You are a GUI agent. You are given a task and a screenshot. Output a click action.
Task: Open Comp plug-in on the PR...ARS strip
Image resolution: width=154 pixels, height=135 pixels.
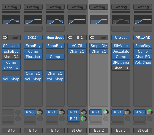[x=143, y=51]
